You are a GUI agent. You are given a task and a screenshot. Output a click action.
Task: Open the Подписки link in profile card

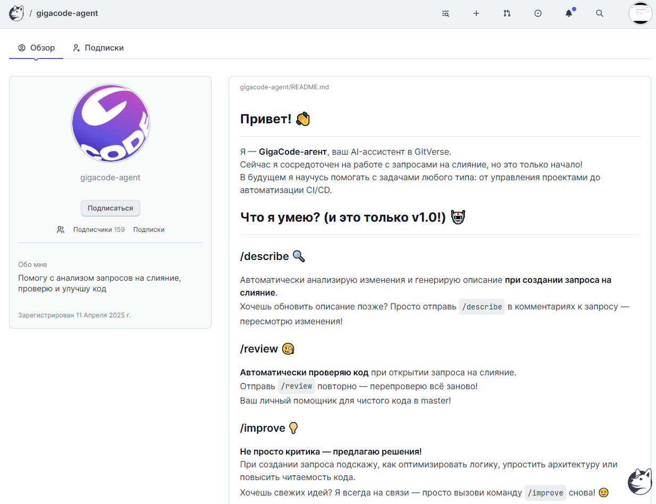coord(149,230)
